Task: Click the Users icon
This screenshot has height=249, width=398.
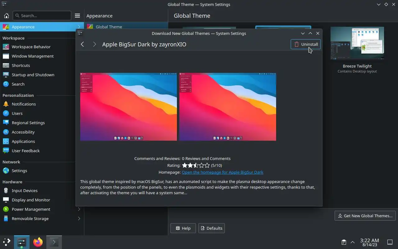Action: 6,113
